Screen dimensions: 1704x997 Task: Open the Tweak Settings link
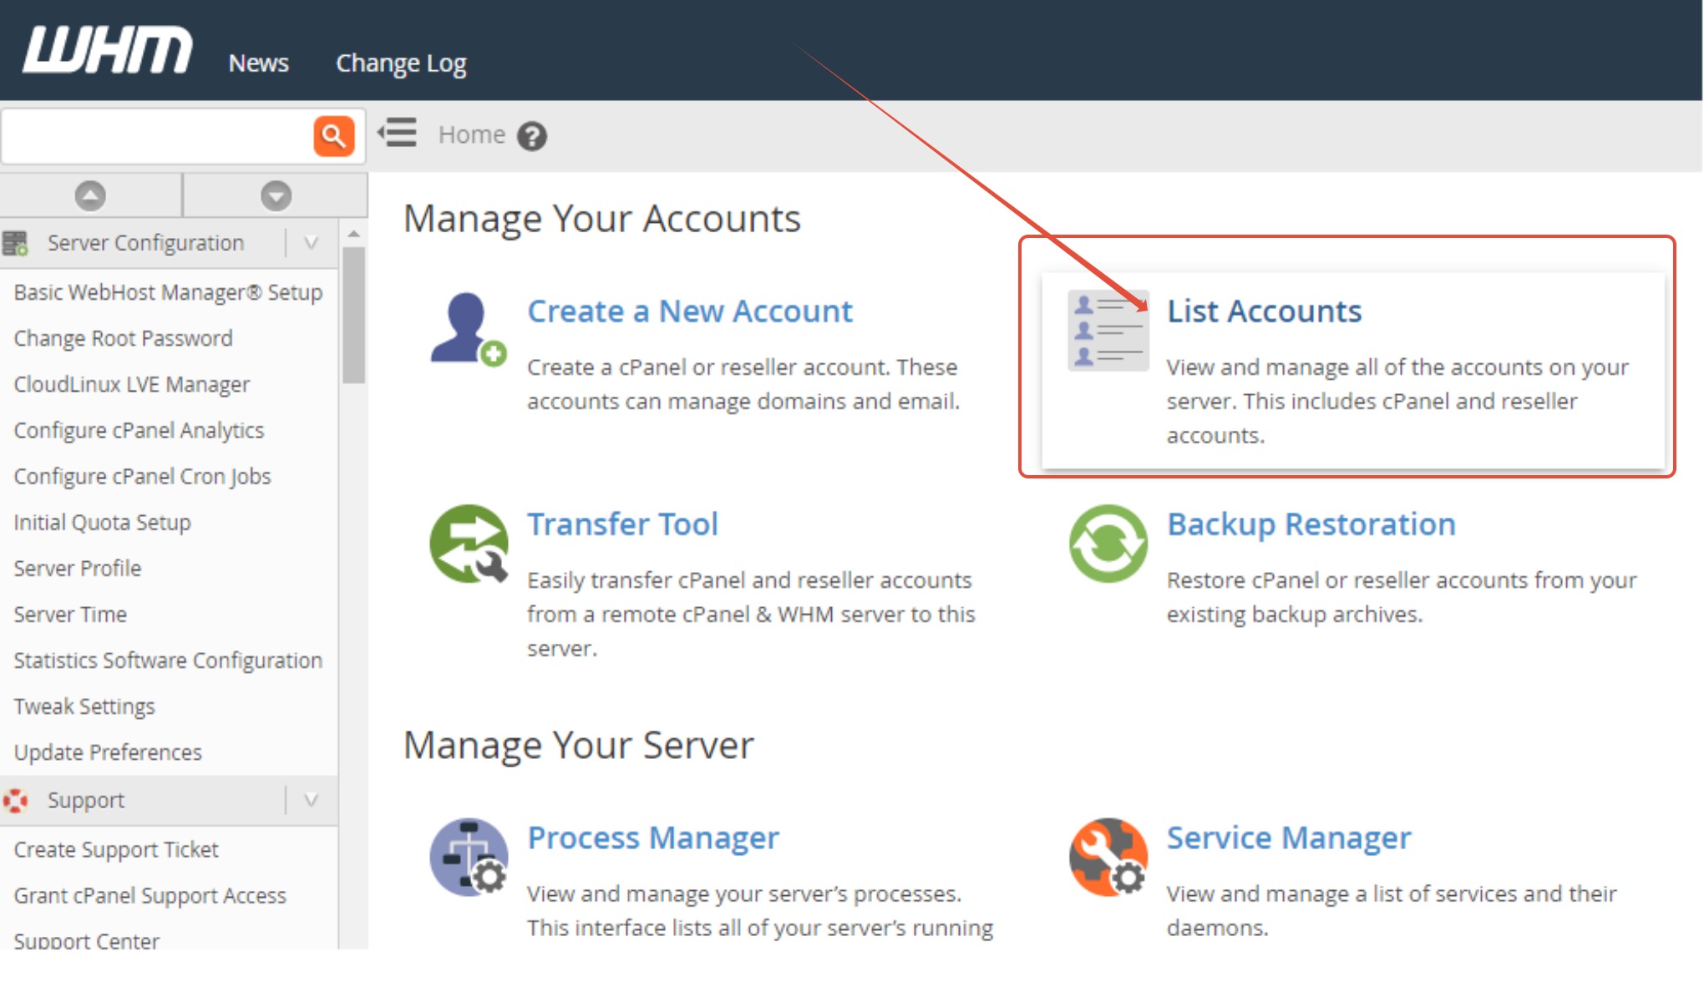pos(84,706)
